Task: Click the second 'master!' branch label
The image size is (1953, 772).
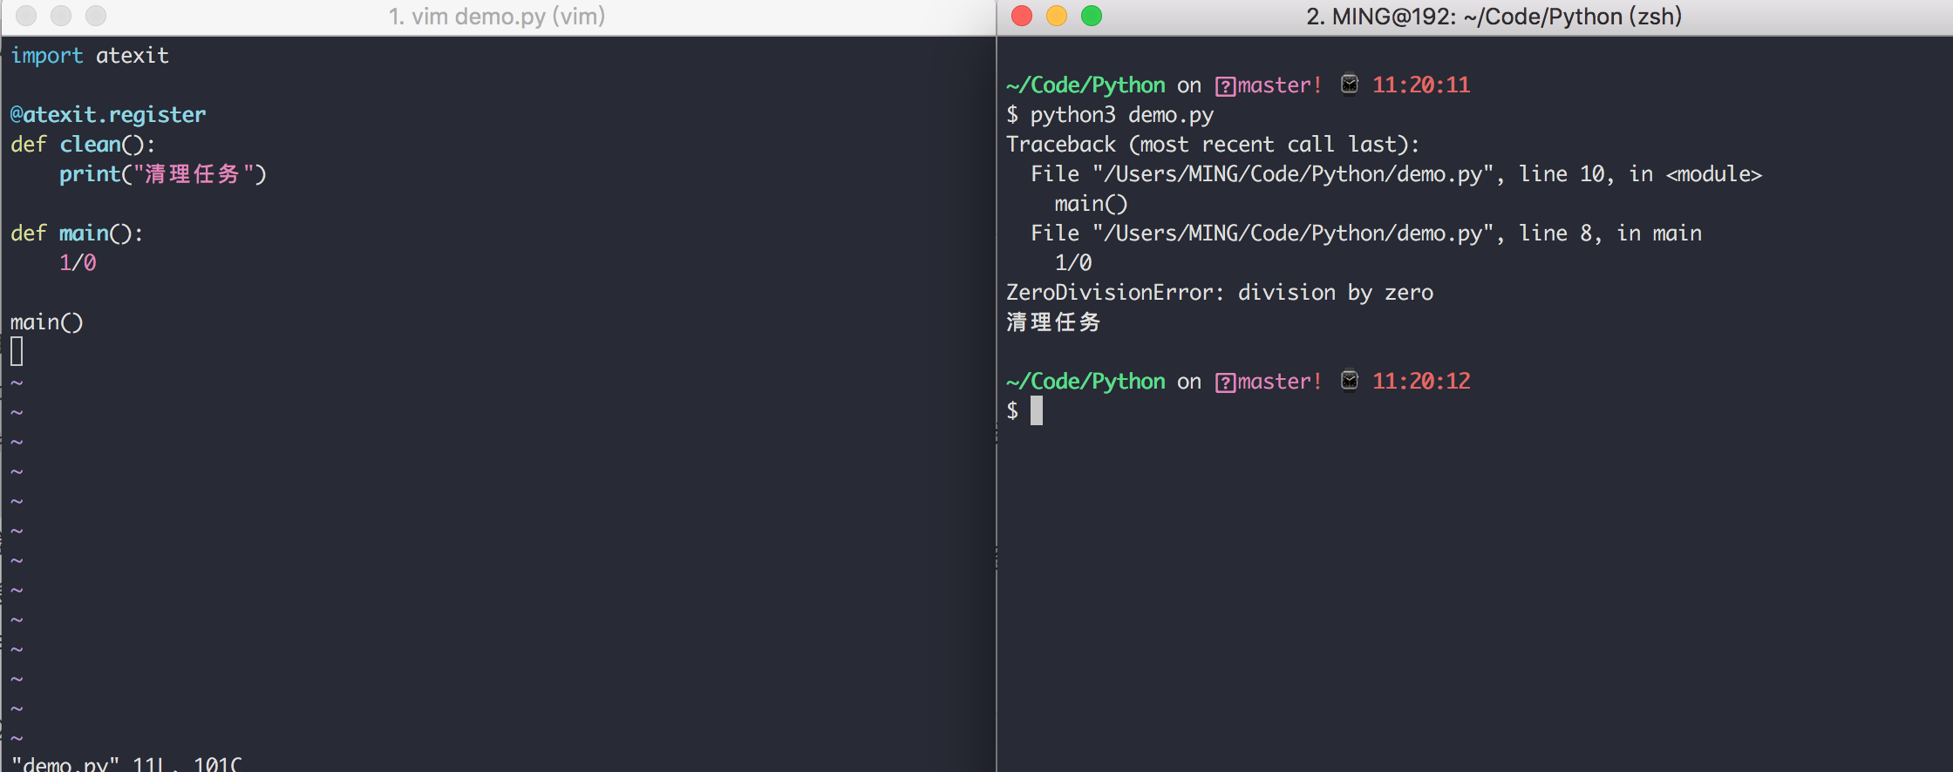Action: pyautogui.click(x=1280, y=382)
